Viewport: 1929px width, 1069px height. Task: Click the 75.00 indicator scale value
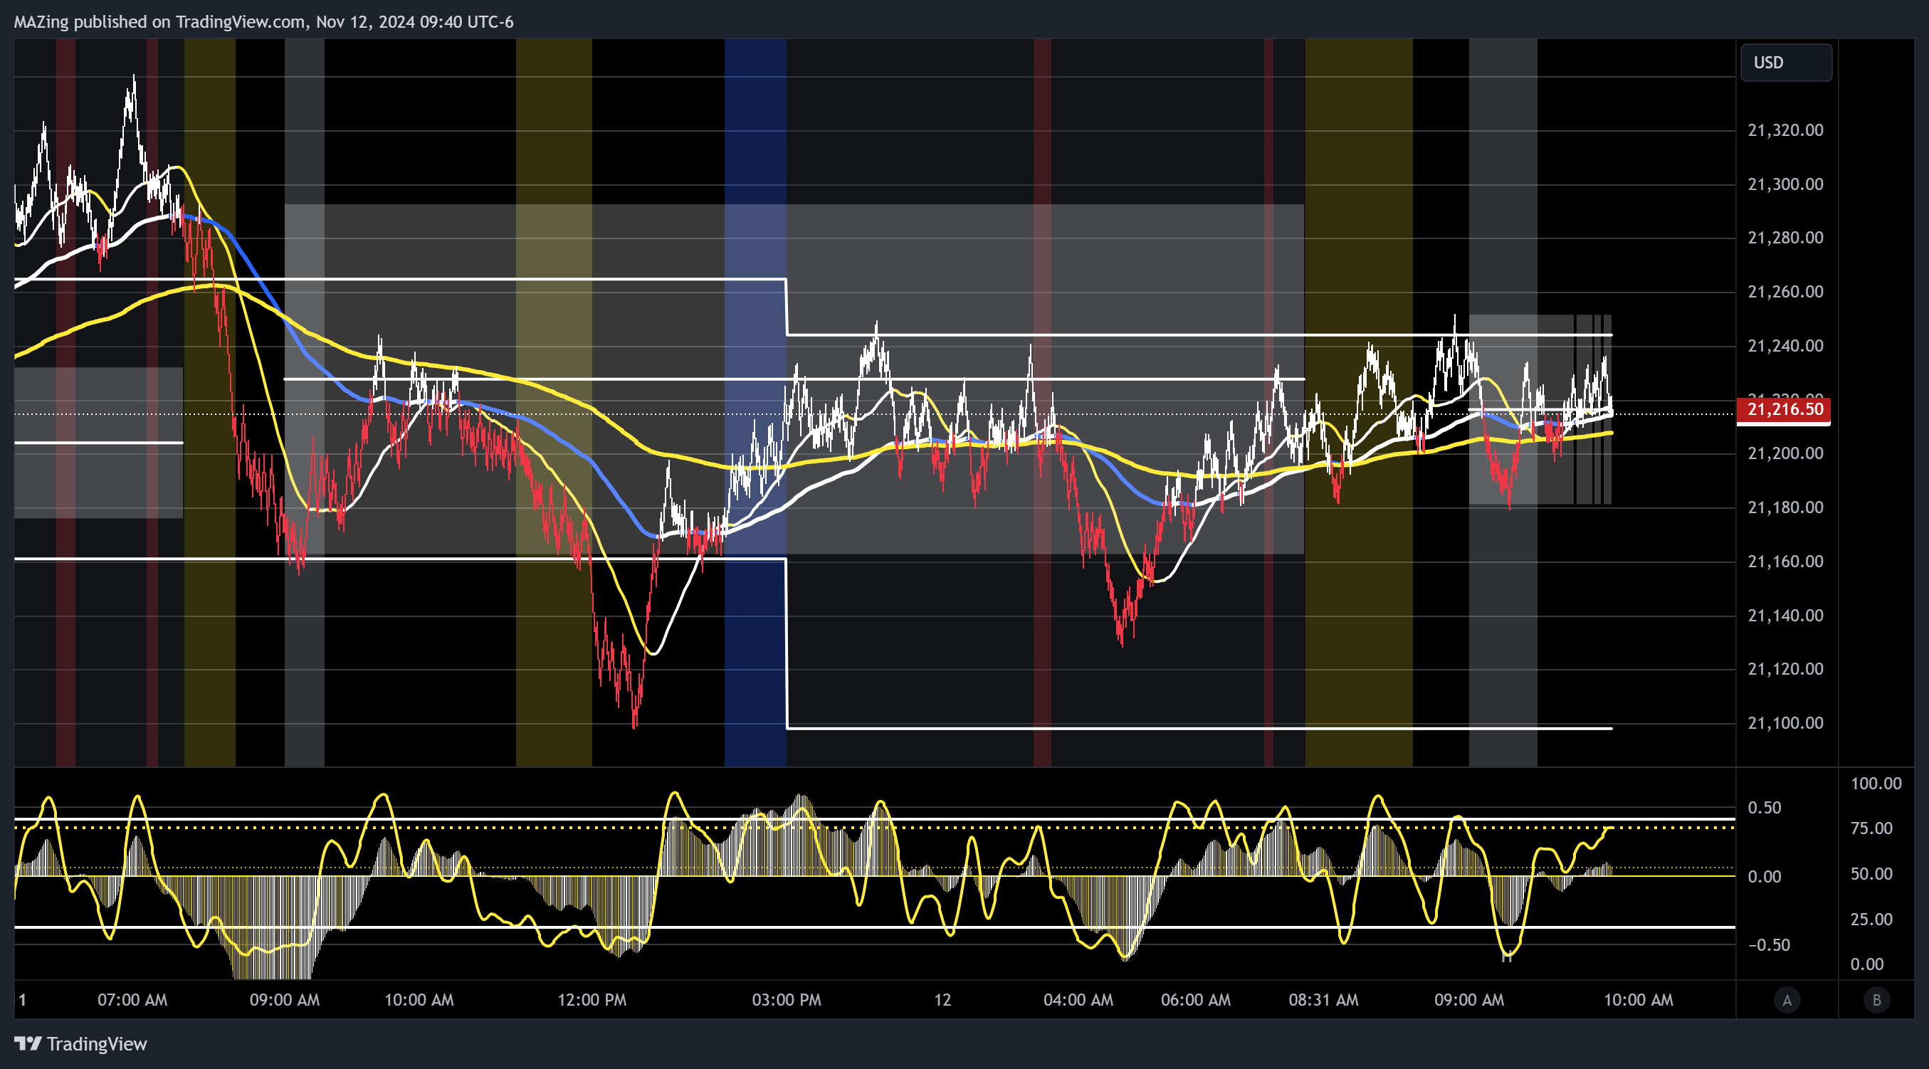[x=1871, y=828]
